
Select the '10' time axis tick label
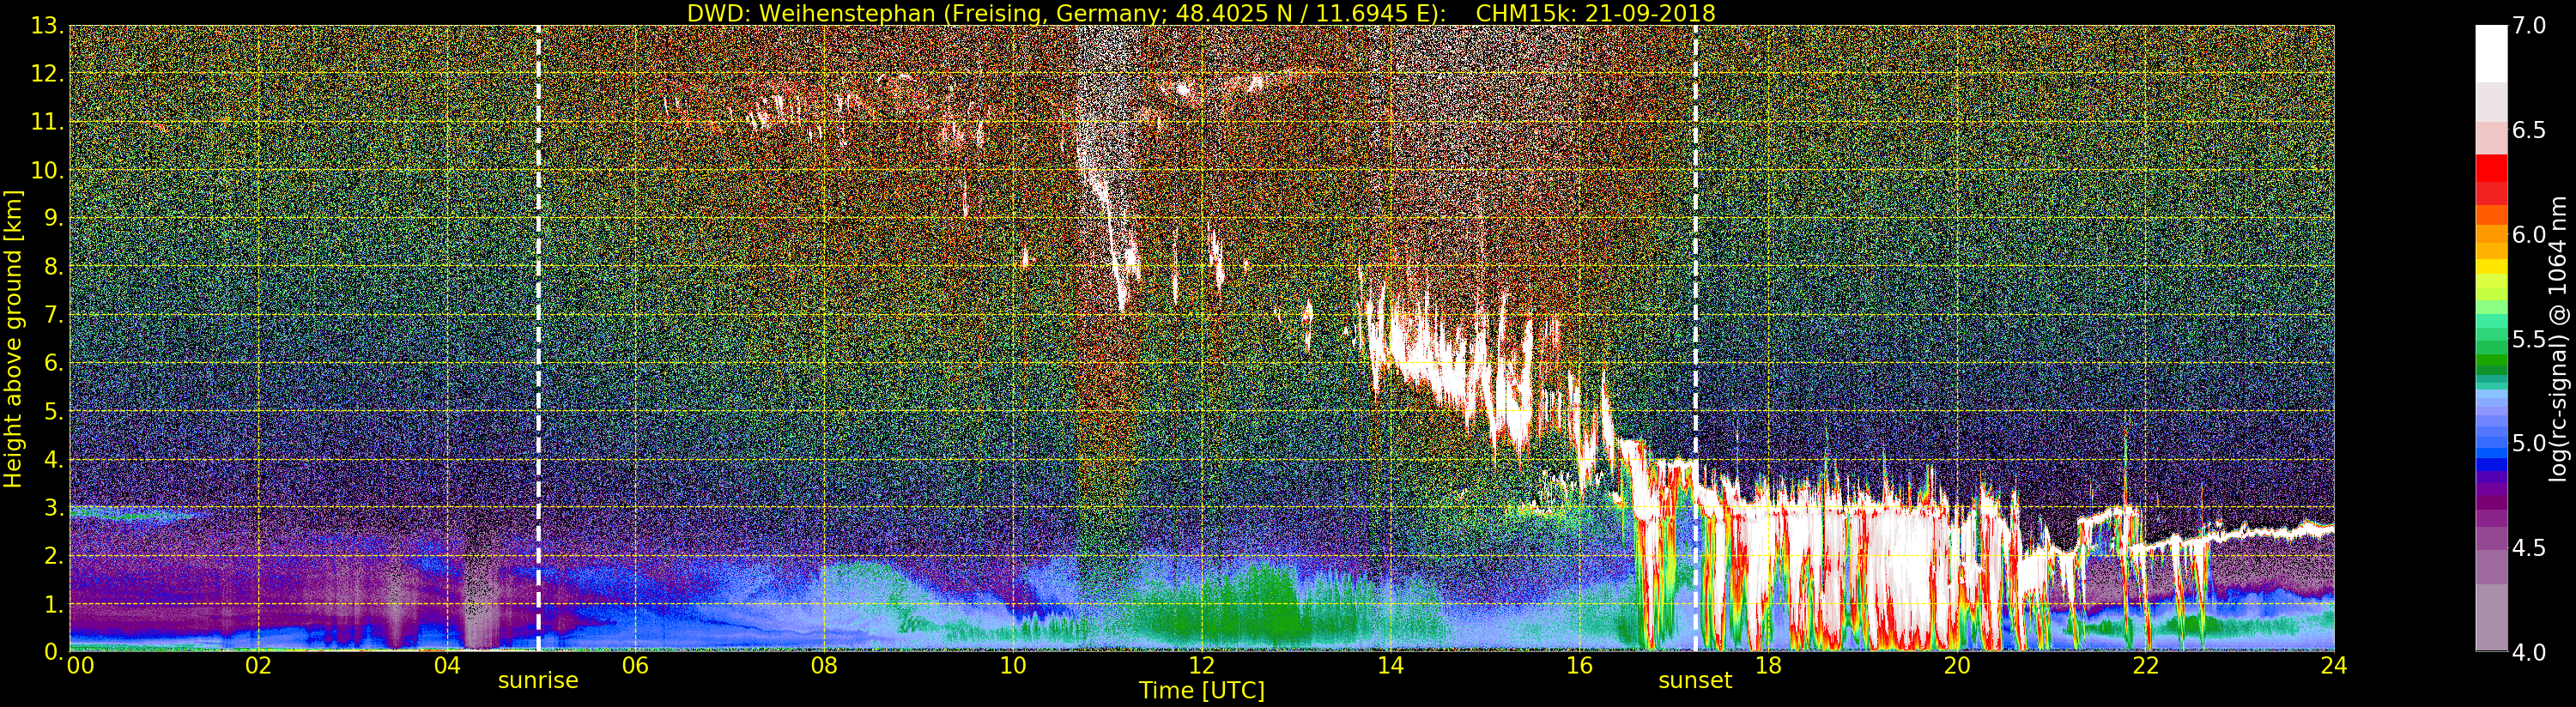pyautogui.click(x=1013, y=666)
